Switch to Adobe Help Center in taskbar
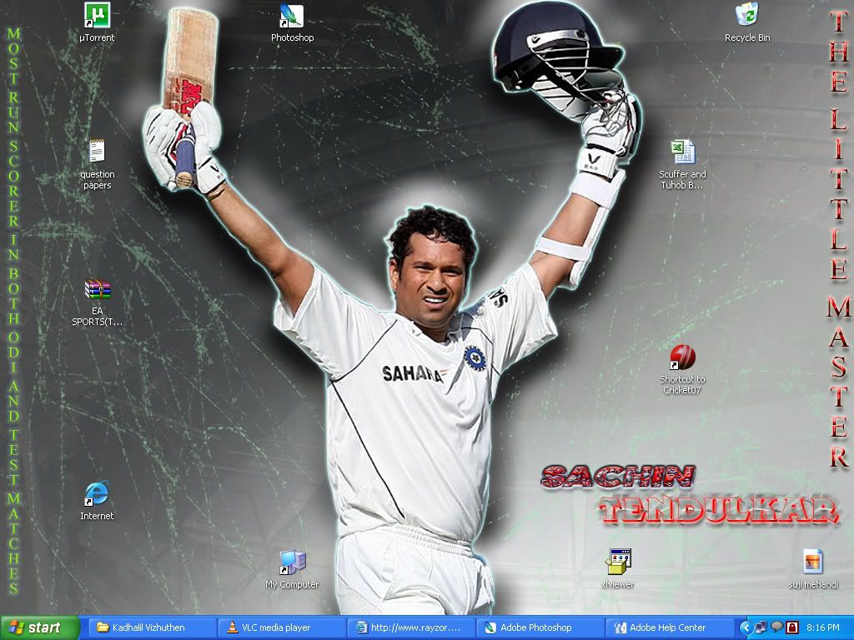This screenshot has height=640, width=854. pos(670,627)
